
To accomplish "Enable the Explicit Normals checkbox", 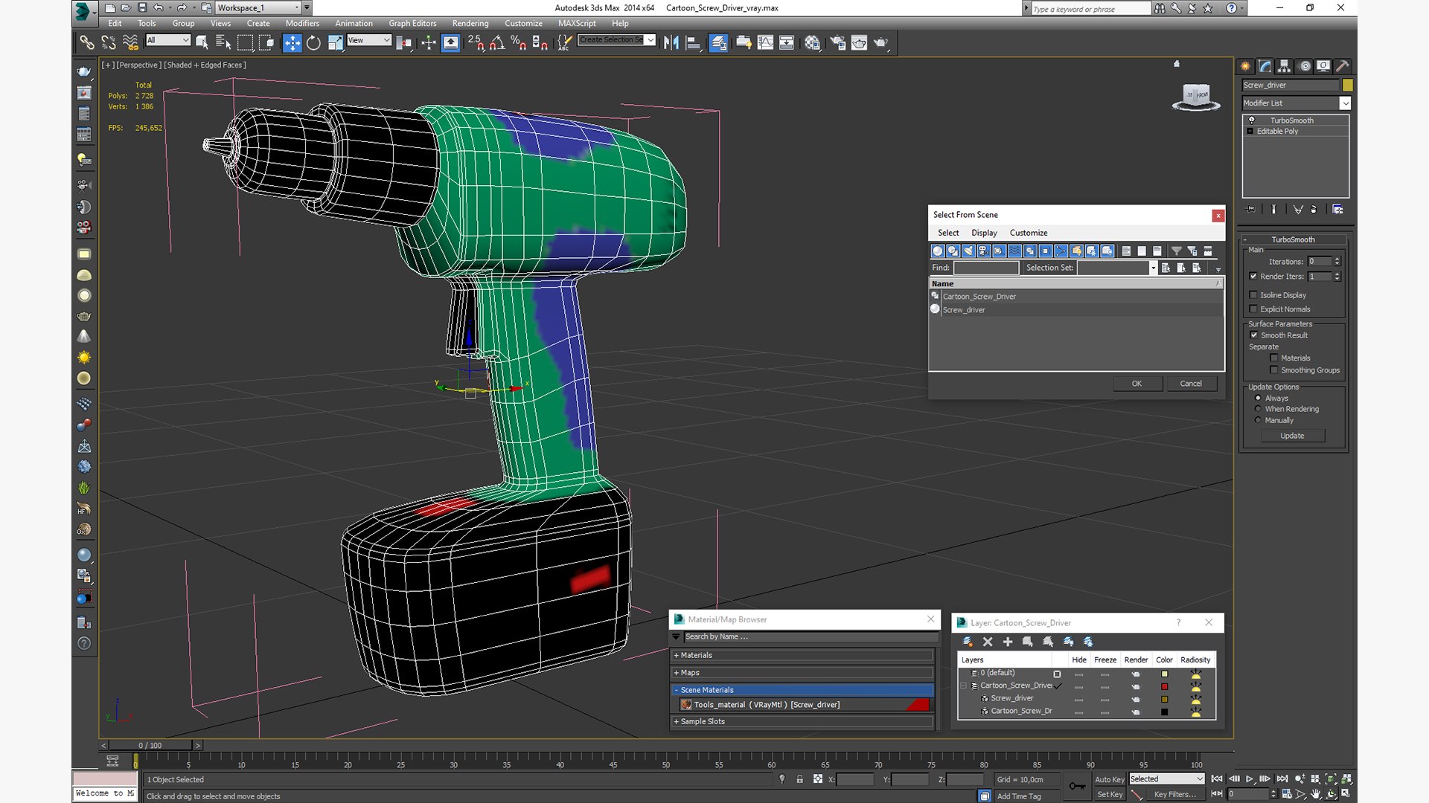I will click(x=1253, y=309).
